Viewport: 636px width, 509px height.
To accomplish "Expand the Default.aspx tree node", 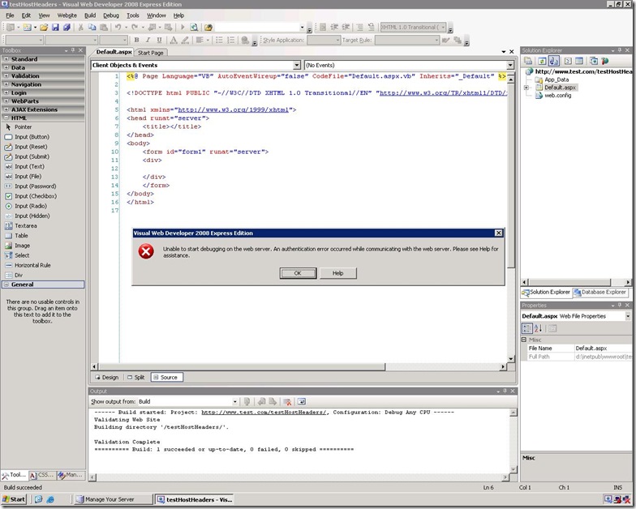I will (x=527, y=88).
